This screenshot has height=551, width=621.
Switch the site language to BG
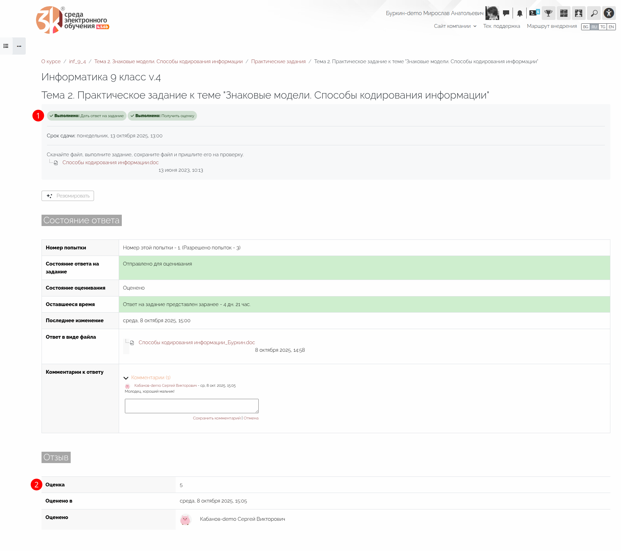(586, 27)
